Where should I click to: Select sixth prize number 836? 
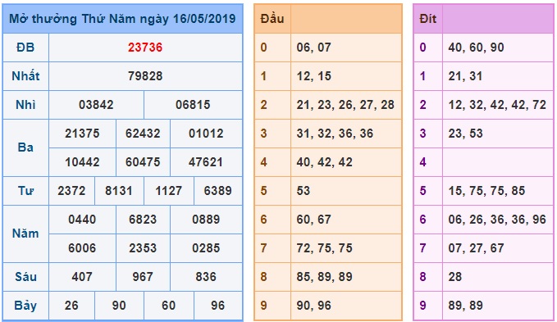[x=206, y=277]
